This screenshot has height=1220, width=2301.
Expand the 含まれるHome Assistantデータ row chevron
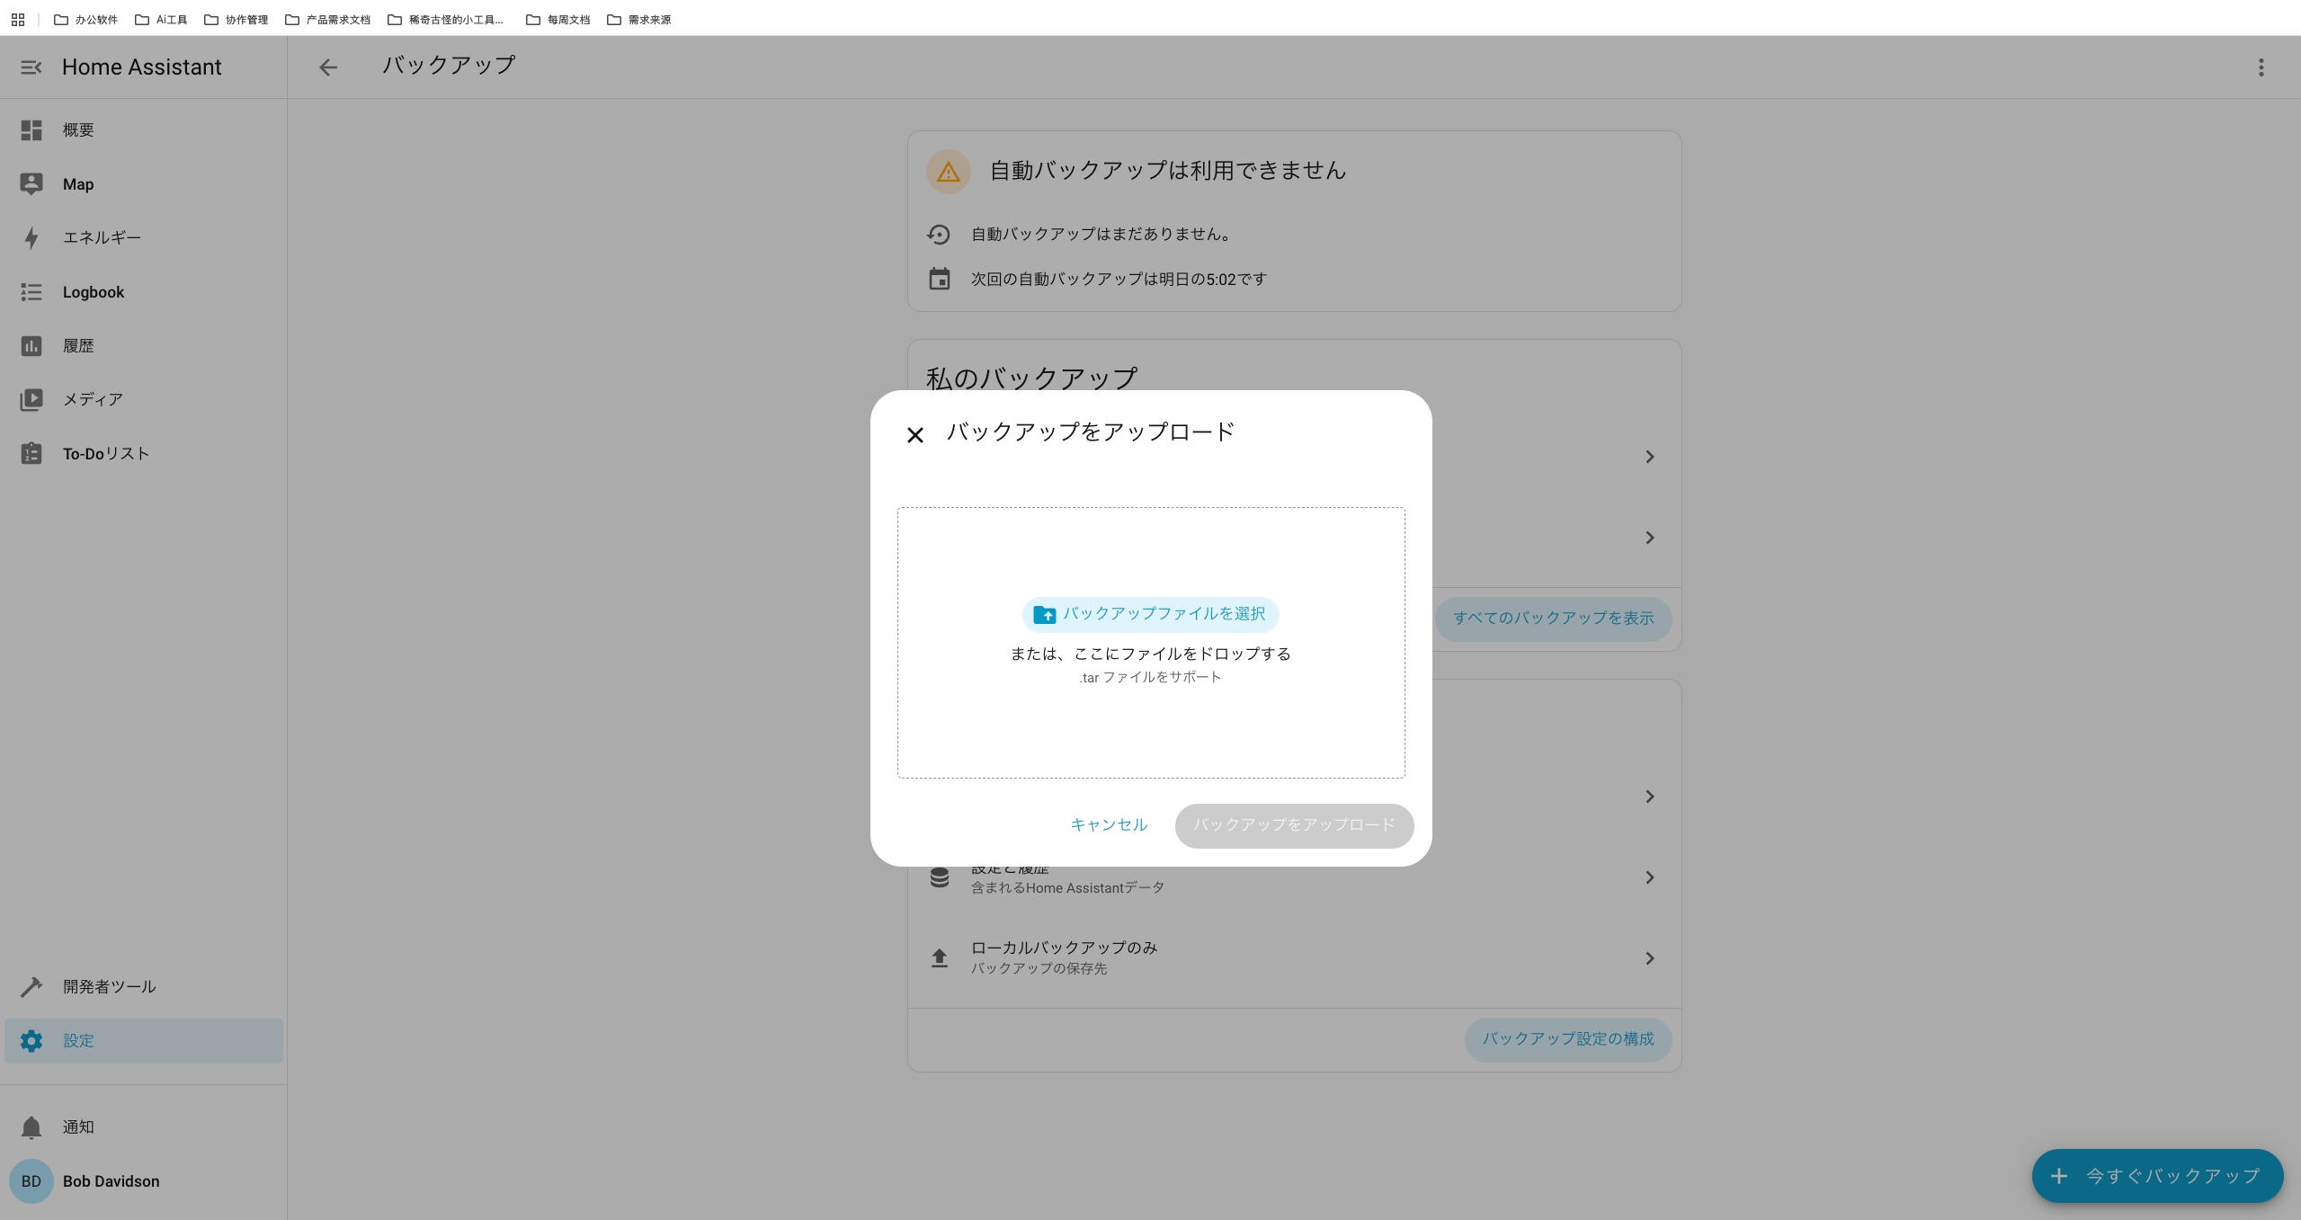click(x=1649, y=877)
